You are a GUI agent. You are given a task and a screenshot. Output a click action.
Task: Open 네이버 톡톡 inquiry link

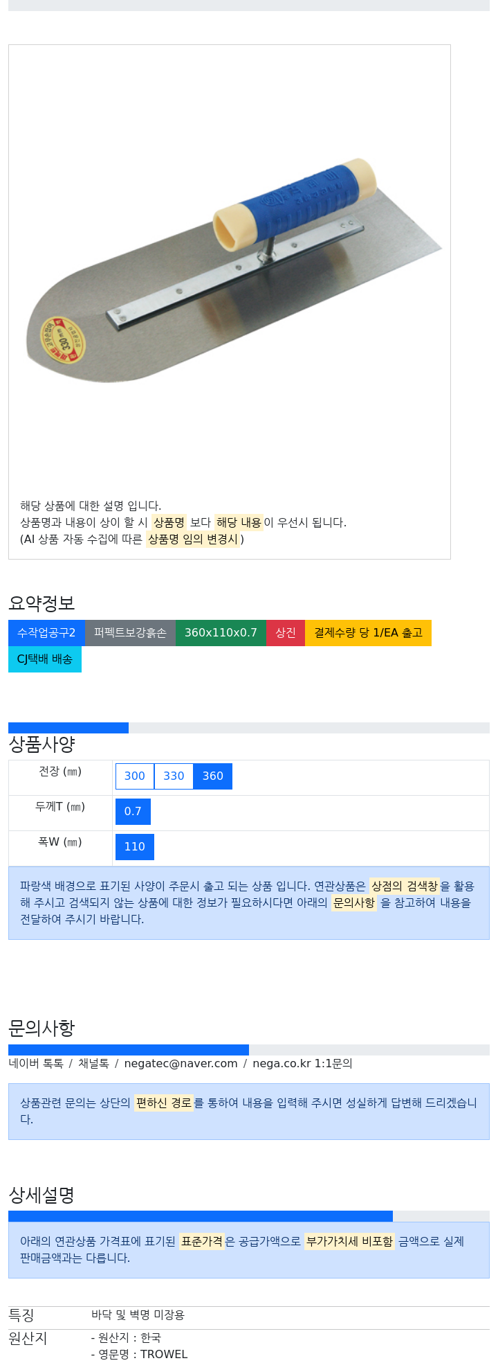(36, 1063)
